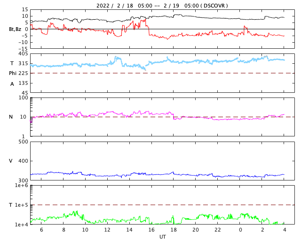This screenshot has width=301, height=240.
Task: Click the "300" velocity tick label
Action: (23, 180)
